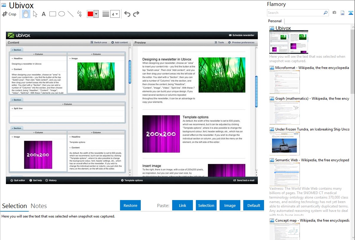Select the rectangle shape tool
Image resolution: width=355 pixels, height=240 pixels.
tap(53, 14)
